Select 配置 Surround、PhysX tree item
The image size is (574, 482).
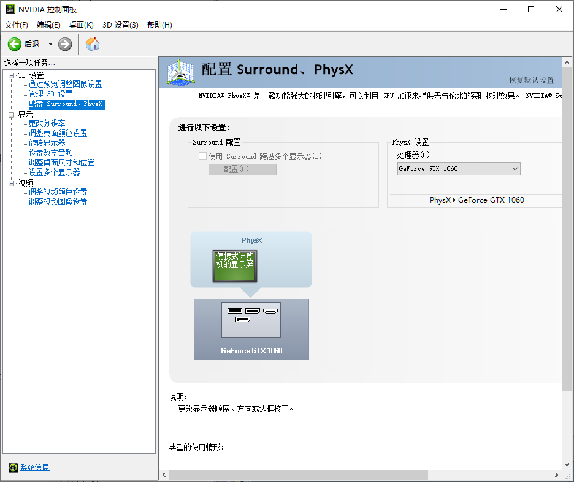(67, 104)
